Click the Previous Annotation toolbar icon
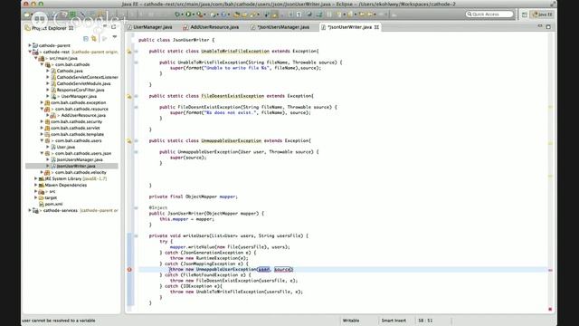Screen dimensions: 579x326 pos(350,14)
